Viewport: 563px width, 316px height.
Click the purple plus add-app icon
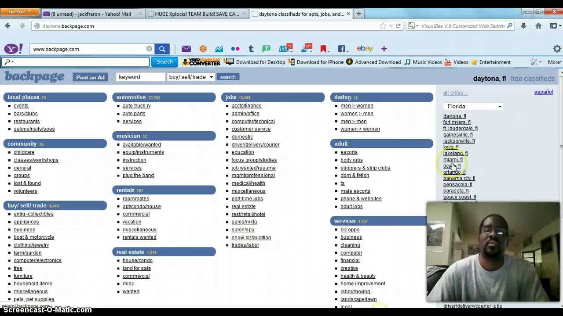pos(384,49)
